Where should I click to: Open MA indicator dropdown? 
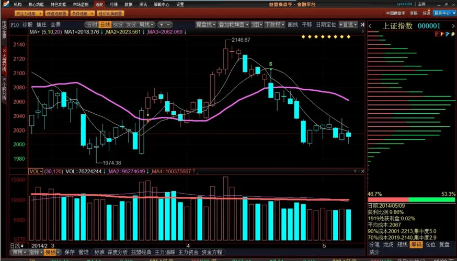(35, 32)
